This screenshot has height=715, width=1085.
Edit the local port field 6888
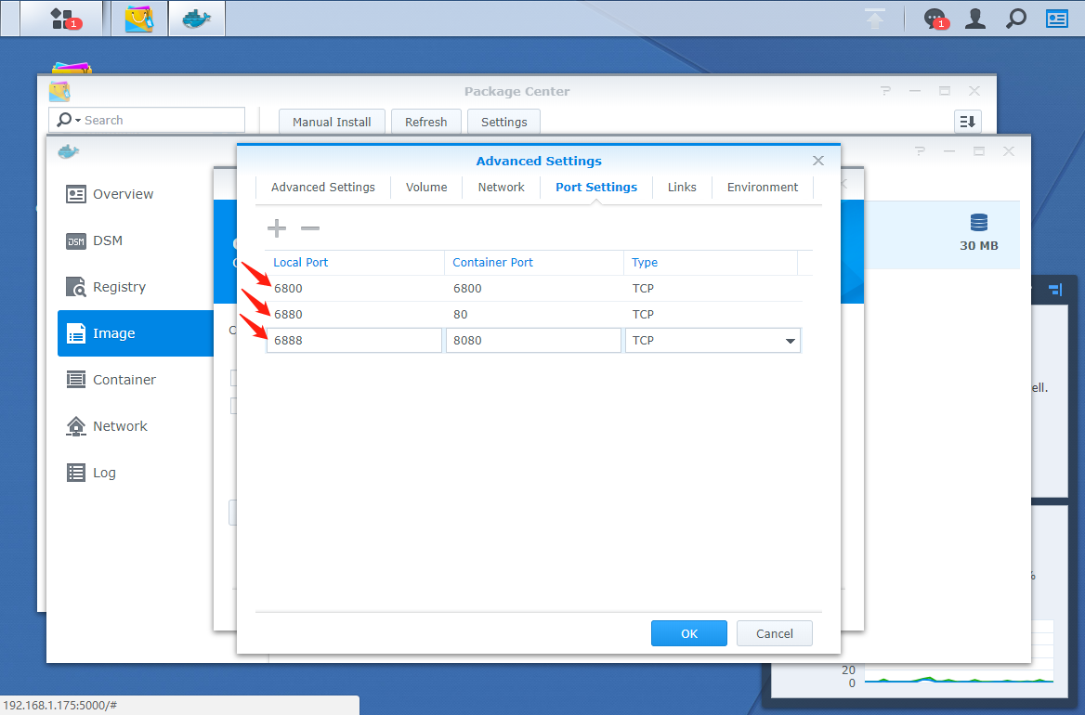click(354, 340)
